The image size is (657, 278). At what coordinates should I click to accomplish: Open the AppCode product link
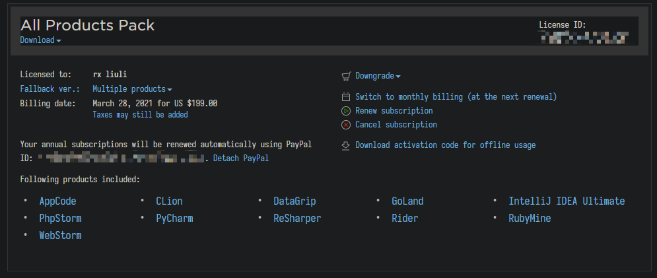point(58,201)
